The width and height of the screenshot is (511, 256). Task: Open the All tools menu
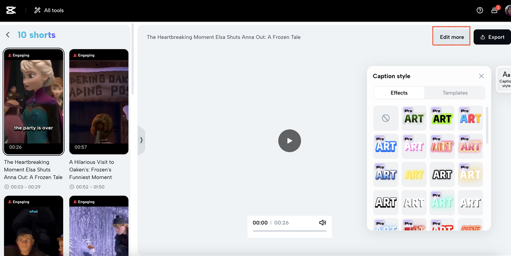[49, 10]
